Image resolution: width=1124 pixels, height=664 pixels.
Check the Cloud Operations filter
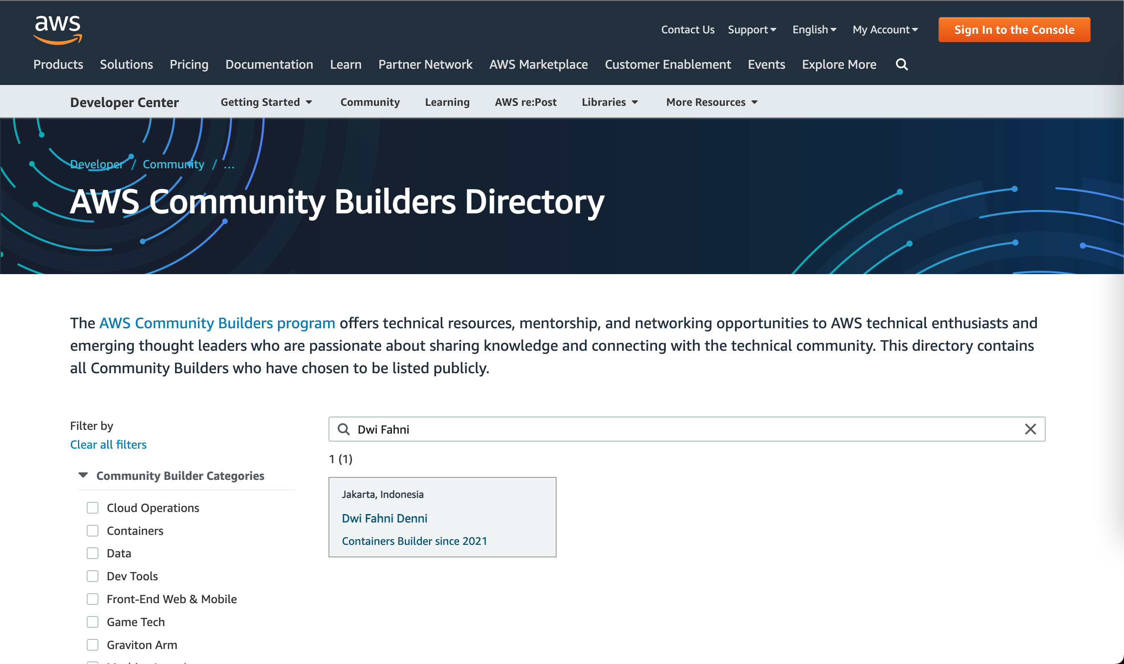pyautogui.click(x=92, y=508)
